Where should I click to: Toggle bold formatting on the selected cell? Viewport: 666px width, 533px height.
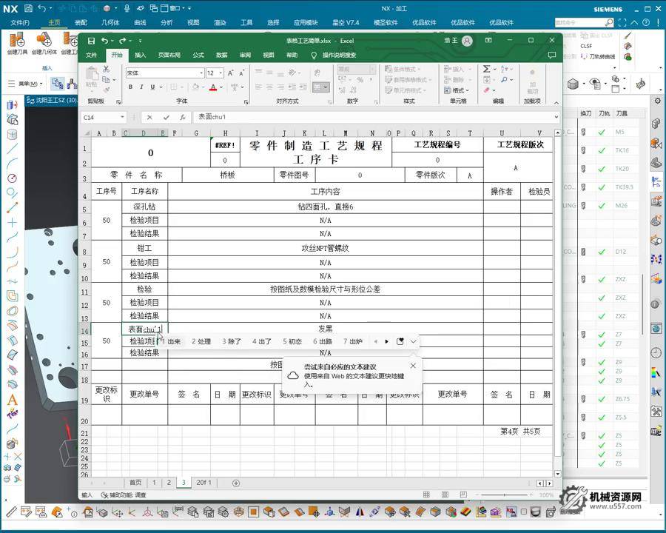point(131,87)
